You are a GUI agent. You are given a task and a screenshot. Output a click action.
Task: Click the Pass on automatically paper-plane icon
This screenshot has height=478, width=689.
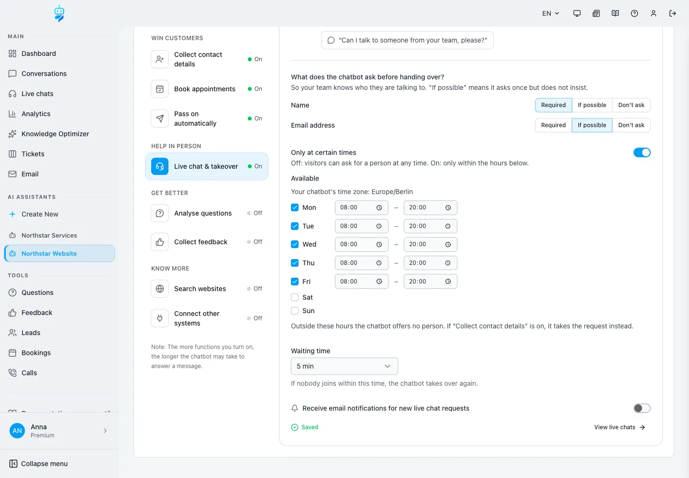[x=160, y=119]
